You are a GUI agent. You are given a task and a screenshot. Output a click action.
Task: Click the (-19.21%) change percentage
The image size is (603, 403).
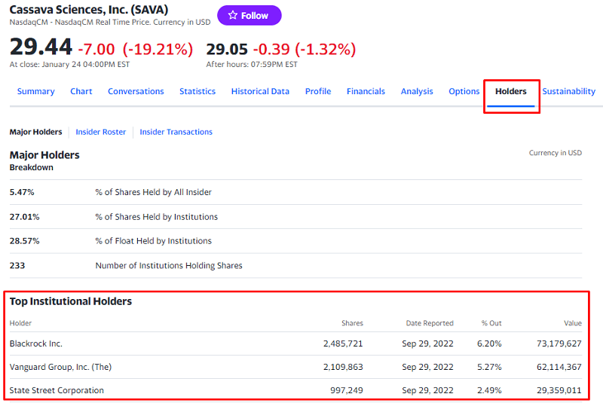pos(158,49)
